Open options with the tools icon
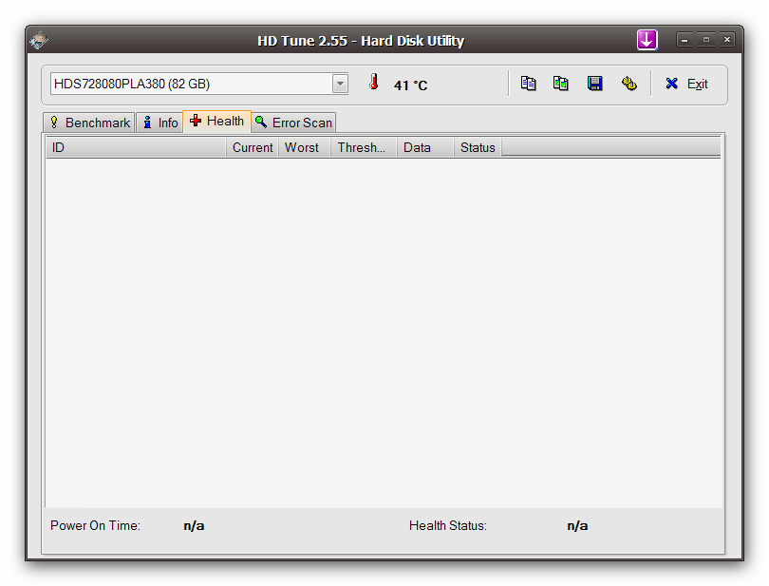 (x=629, y=84)
